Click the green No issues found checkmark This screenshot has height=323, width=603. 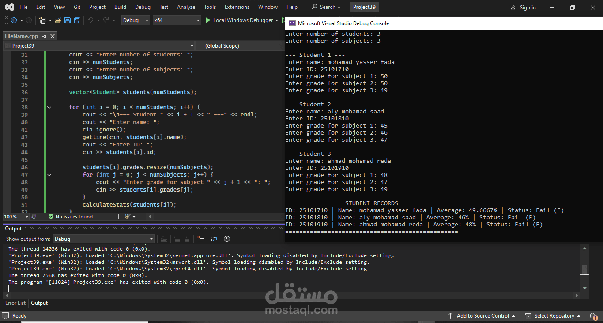(x=51, y=217)
